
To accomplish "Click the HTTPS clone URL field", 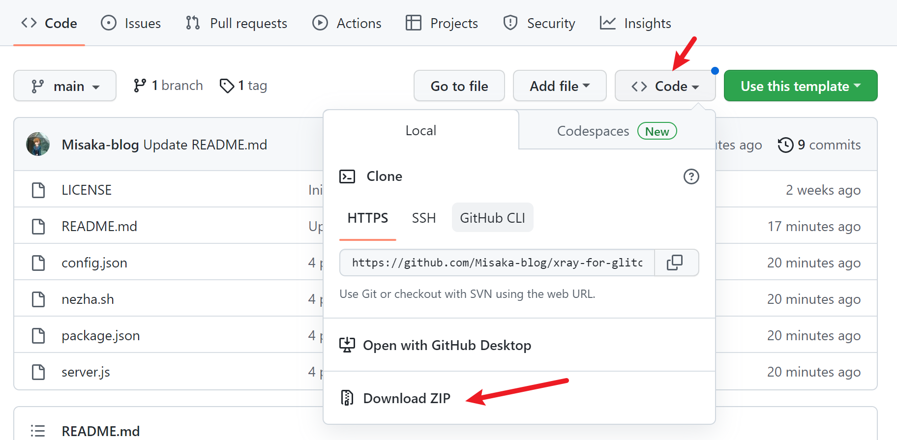I will pyautogui.click(x=497, y=263).
